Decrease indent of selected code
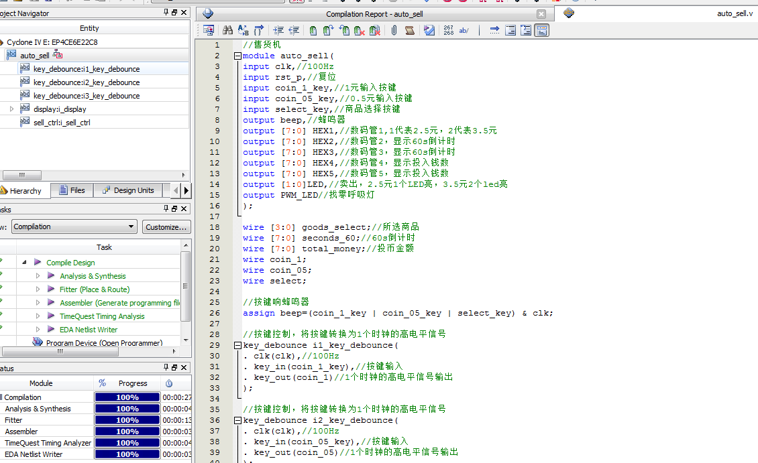Viewport: 758px width, 463px height. pos(294,30)
